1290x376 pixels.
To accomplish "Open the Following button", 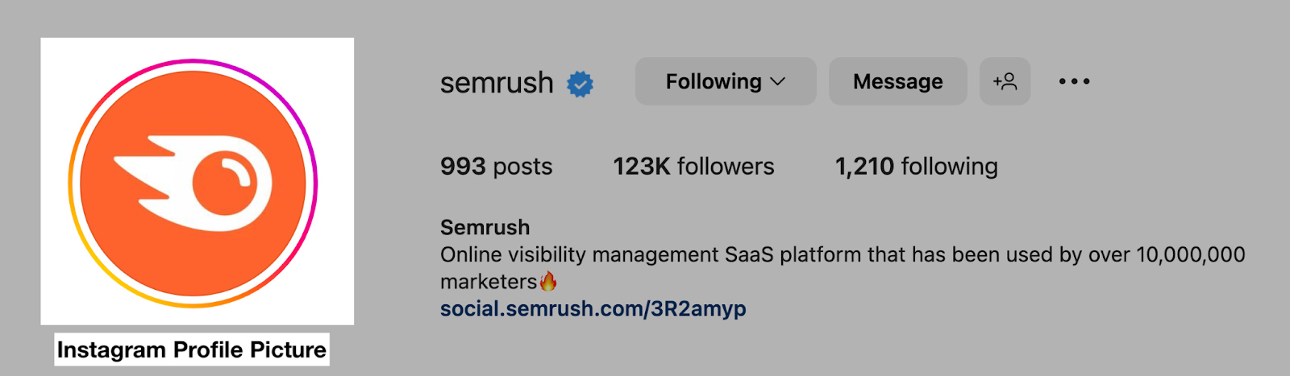I will pyautogui.click(x=714, y=81).
